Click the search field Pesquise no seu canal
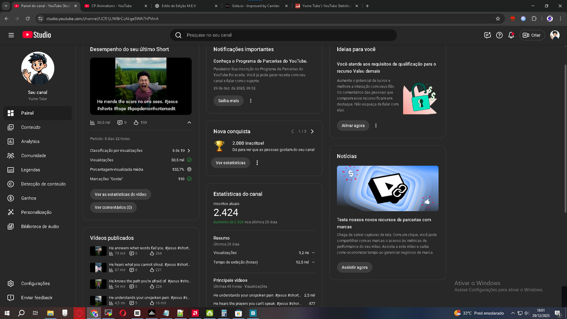This screenshot has width=567, height=319. point(283,35)
